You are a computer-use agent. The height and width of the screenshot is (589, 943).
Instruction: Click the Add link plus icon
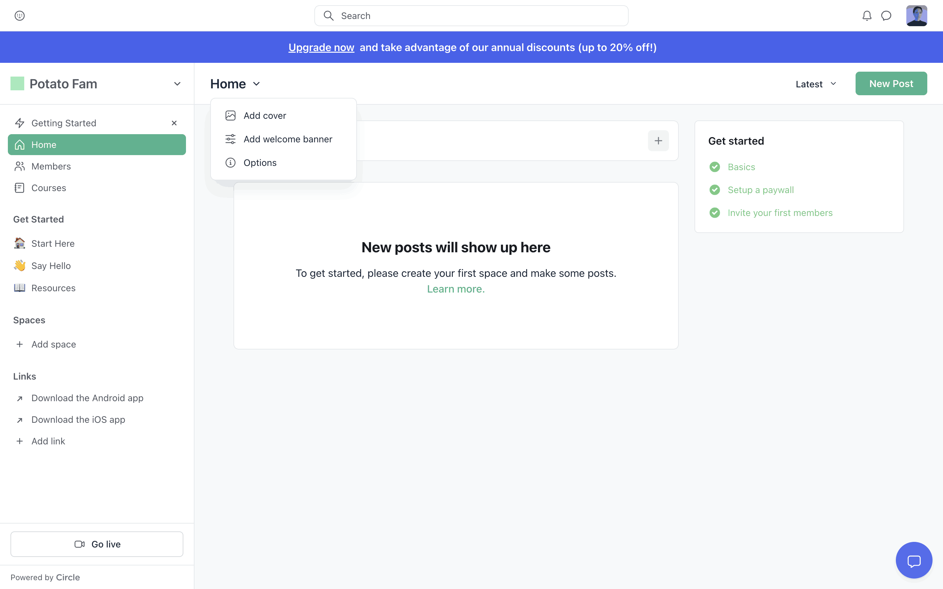(20, 441)
